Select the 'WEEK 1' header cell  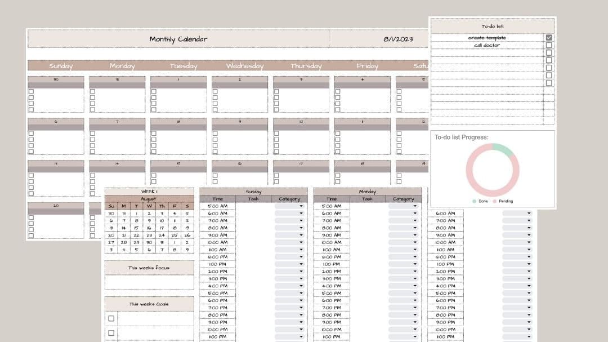click(149, 192)
